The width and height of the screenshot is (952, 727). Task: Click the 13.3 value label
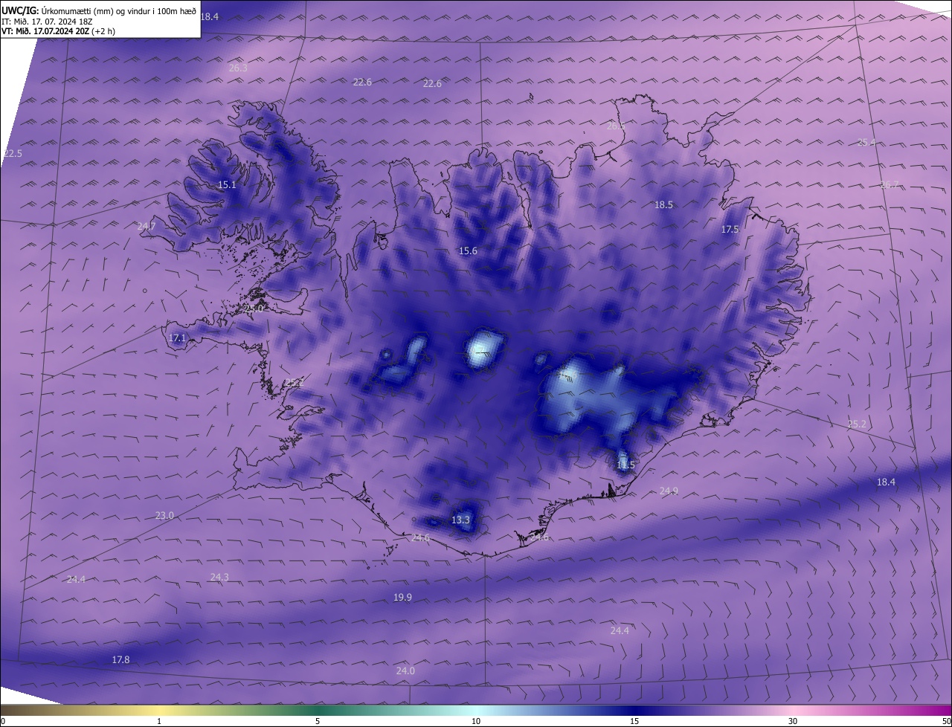(460, 520)
